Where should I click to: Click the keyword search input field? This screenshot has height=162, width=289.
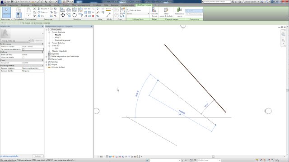[217, 2]
